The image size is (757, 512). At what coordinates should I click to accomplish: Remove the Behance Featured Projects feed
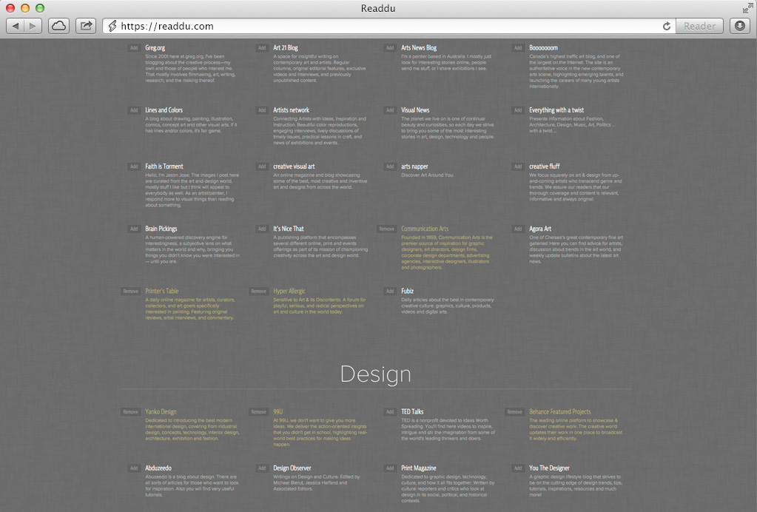514,411
